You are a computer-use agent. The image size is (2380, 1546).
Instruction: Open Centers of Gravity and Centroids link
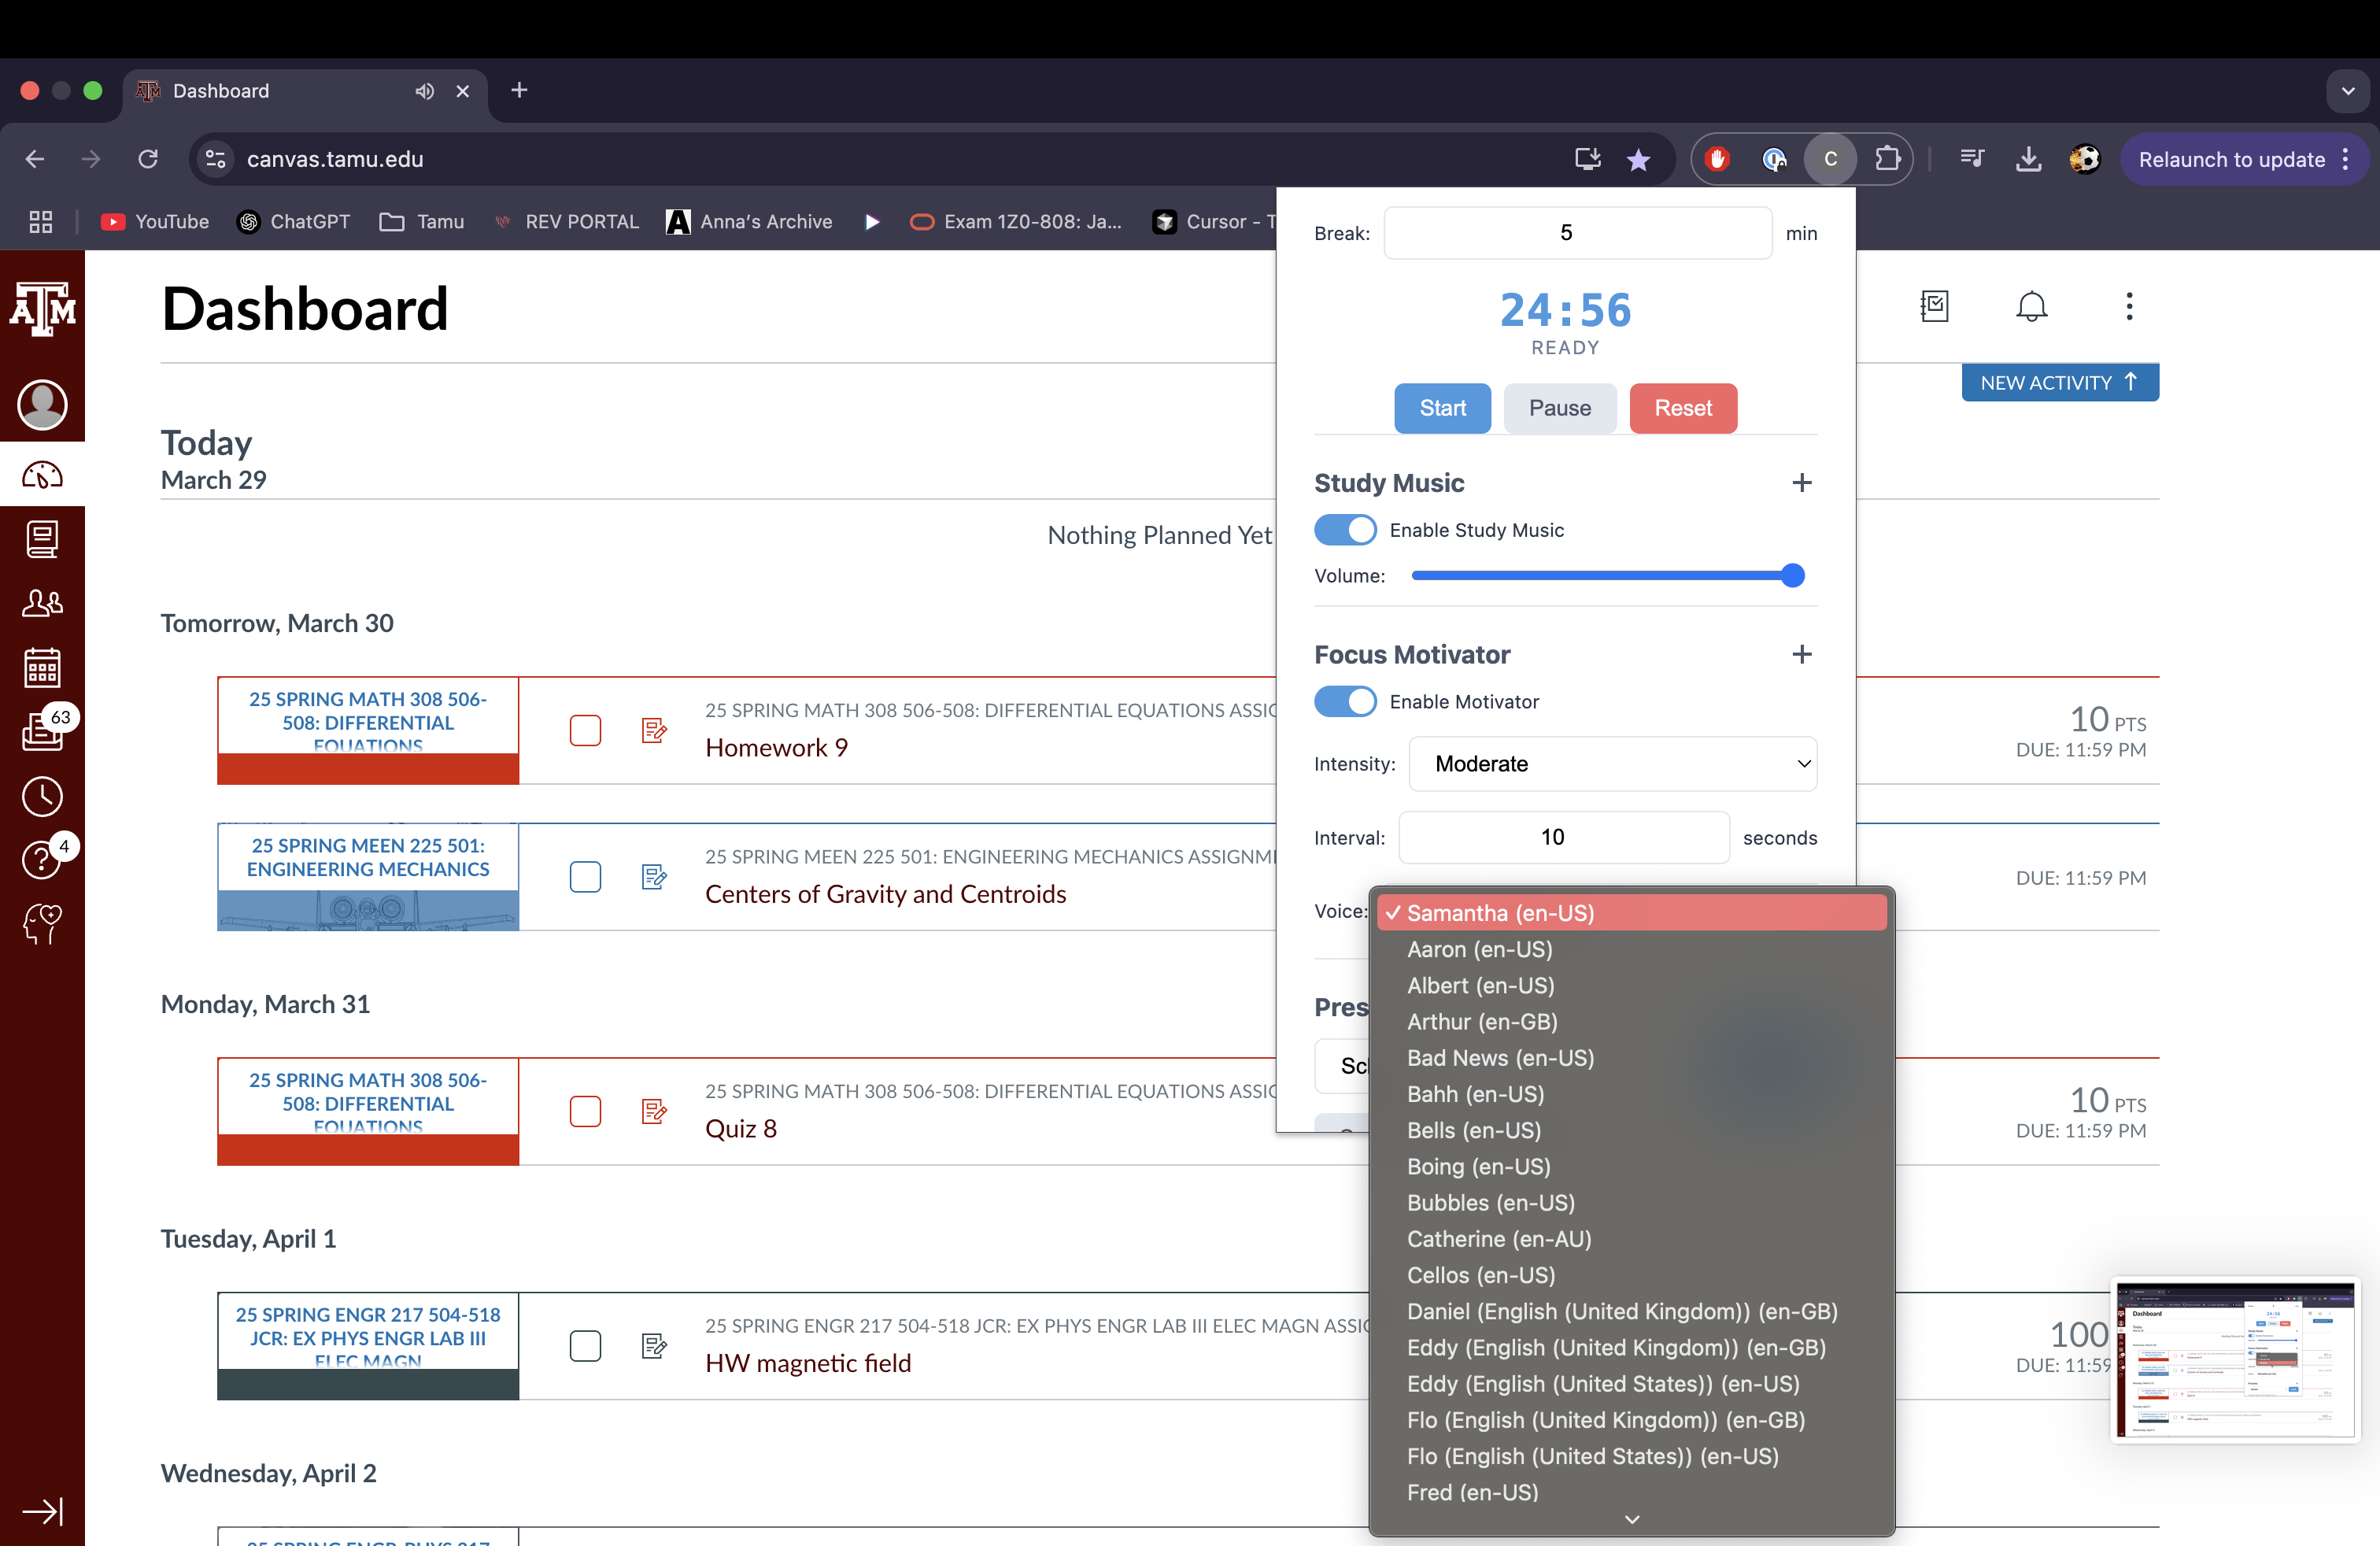tap(885, 894)
